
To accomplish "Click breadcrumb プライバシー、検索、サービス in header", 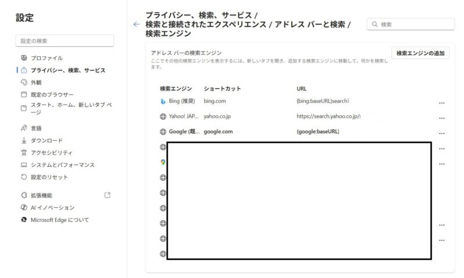I will point(198,15).
